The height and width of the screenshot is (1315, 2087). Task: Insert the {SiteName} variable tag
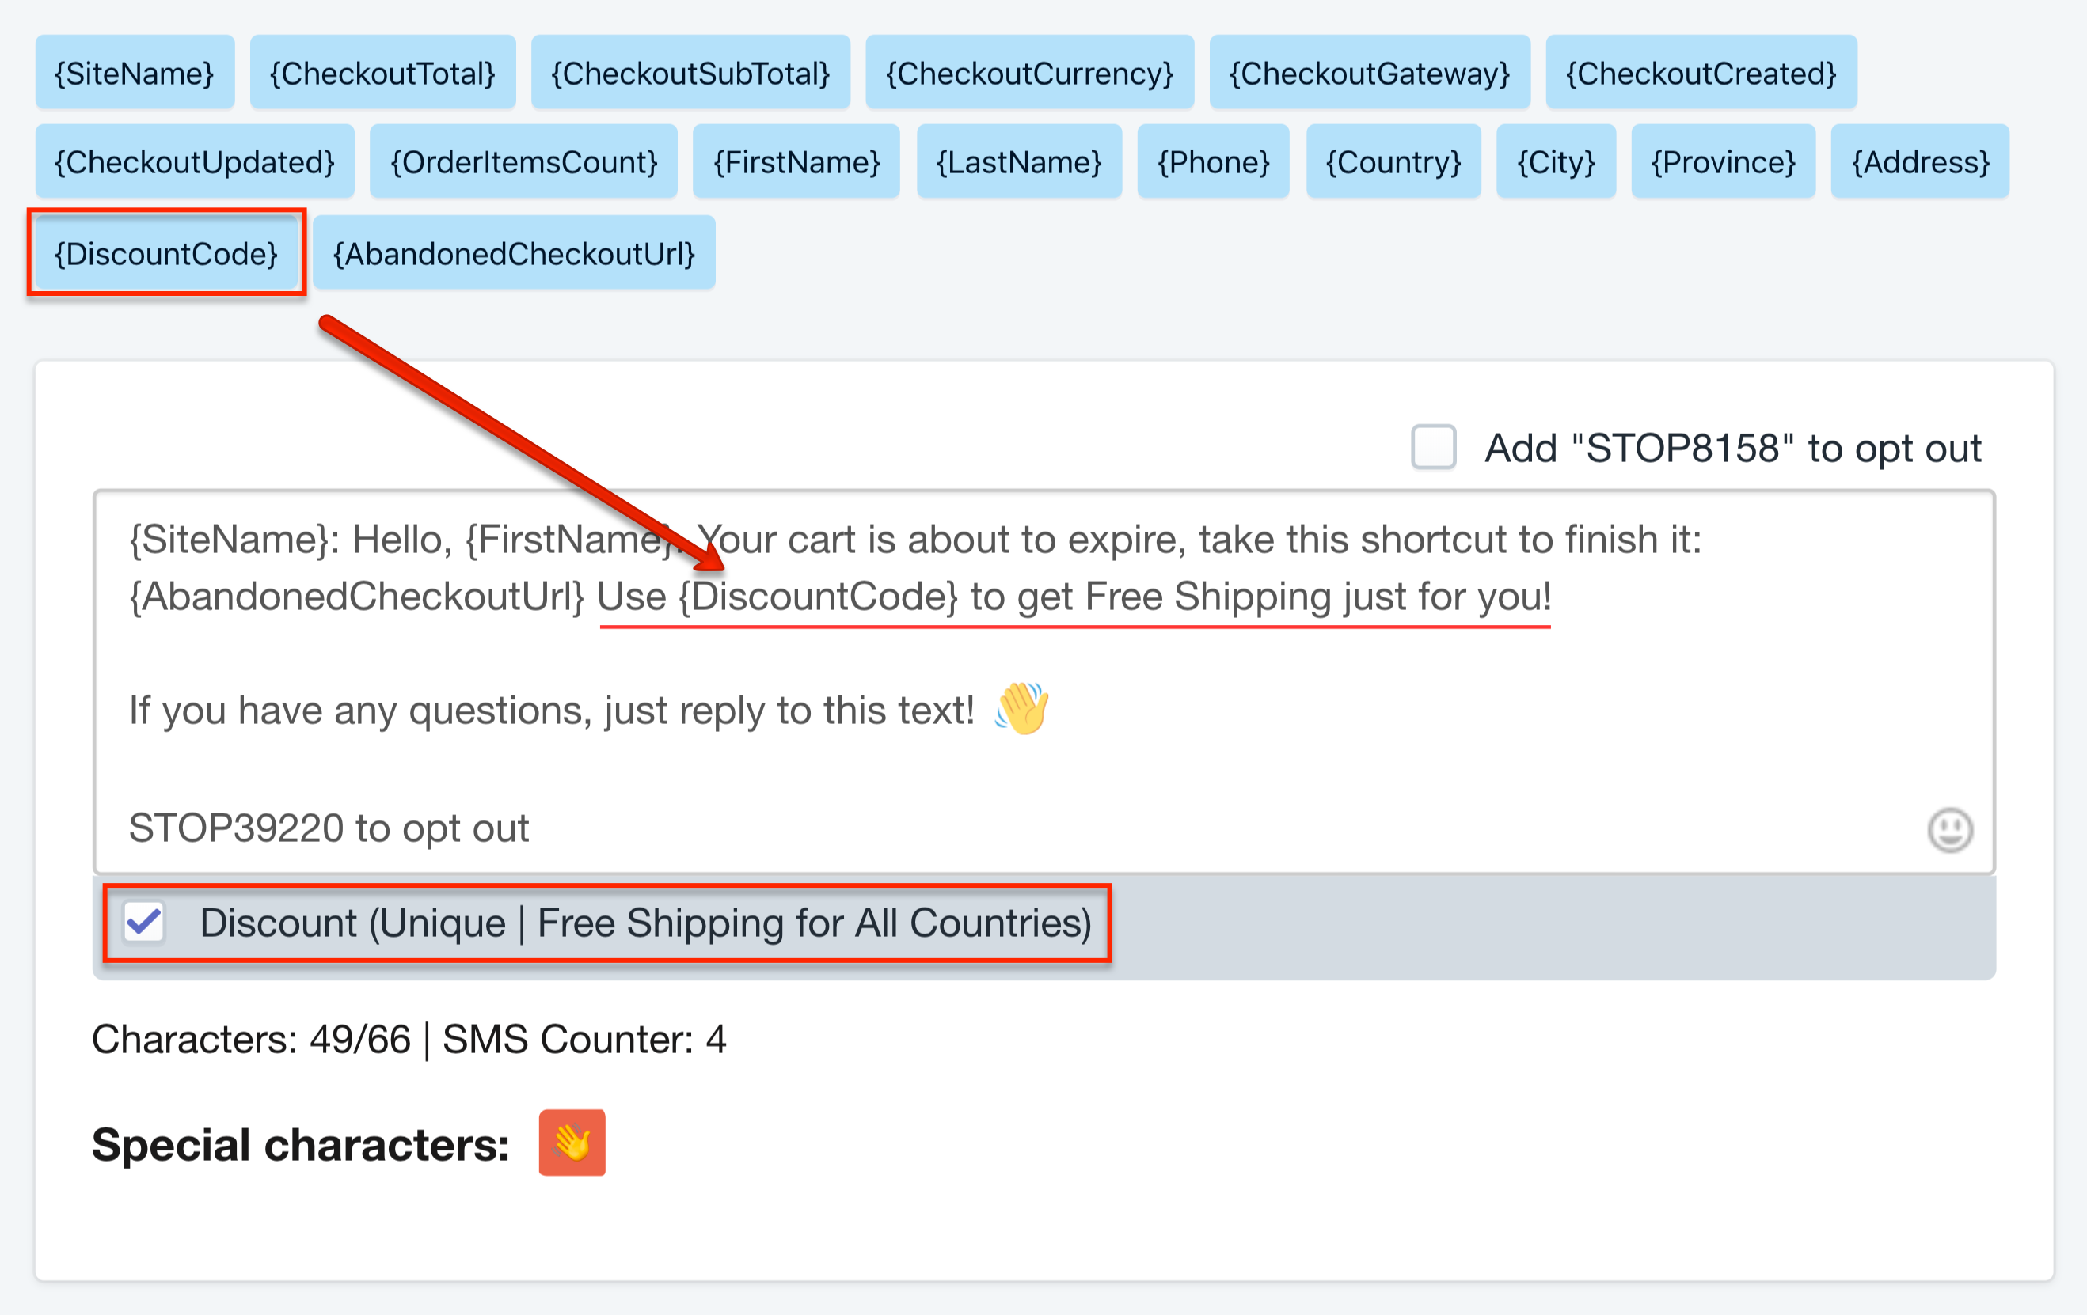point(135,73)
